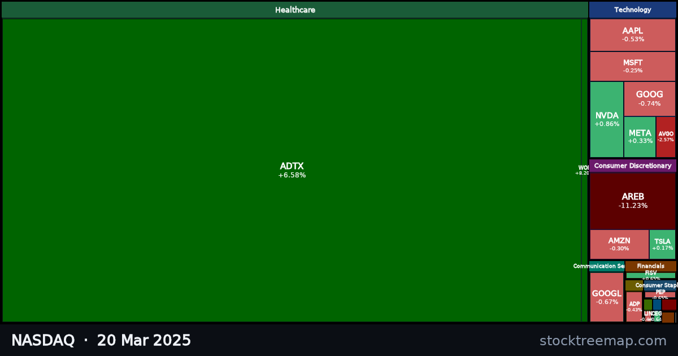Click the narrow +8.20 strip beside ADTX

[x=584, y=170]
